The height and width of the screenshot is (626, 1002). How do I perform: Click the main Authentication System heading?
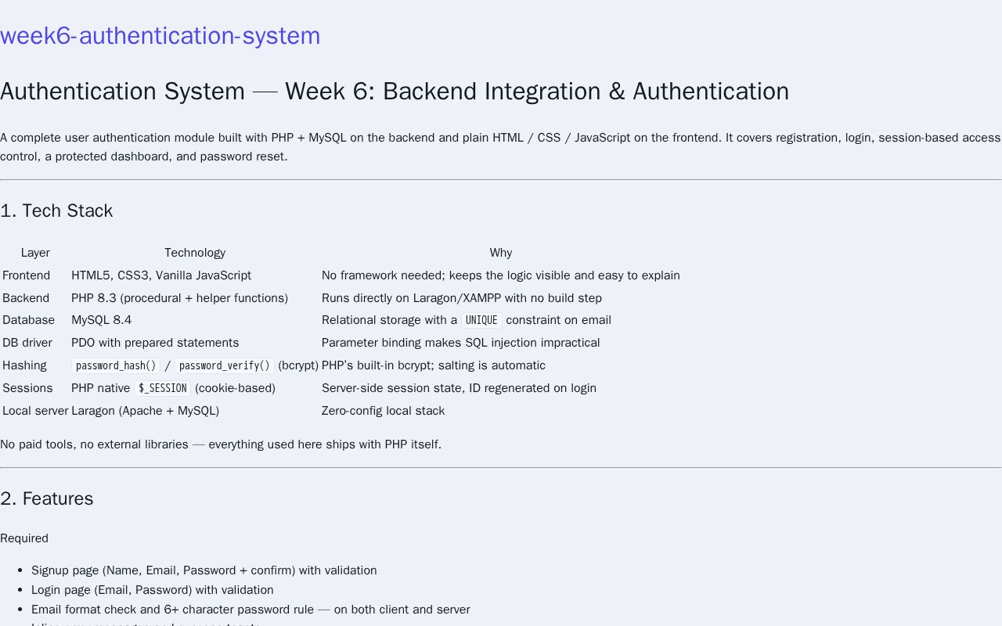click(x=395, y=92)
